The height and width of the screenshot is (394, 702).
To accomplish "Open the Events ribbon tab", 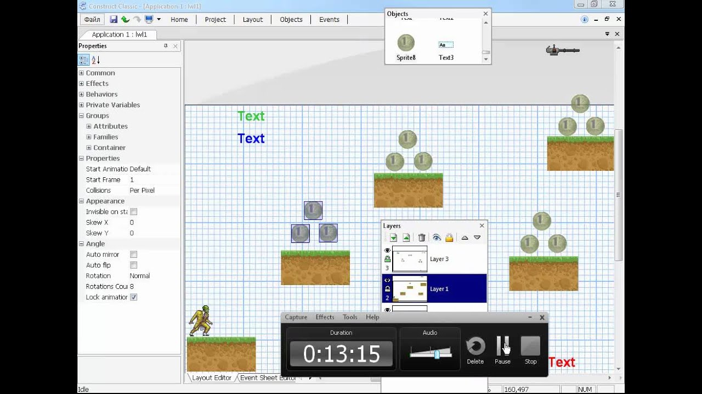I will (x=329, y=19).
